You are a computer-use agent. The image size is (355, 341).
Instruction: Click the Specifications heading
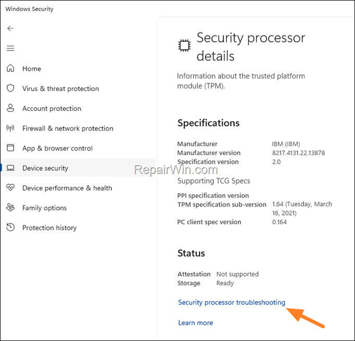coord(209,123)
